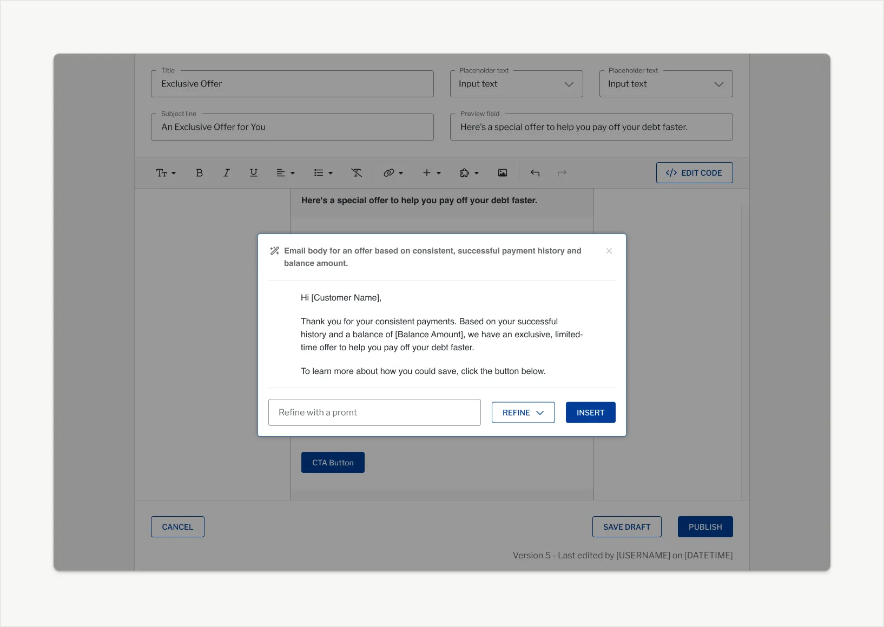Expand the first Placeholder text dropdown
Image resolution: width=884 pixels, height=627 pixels.
click(517, 84)
